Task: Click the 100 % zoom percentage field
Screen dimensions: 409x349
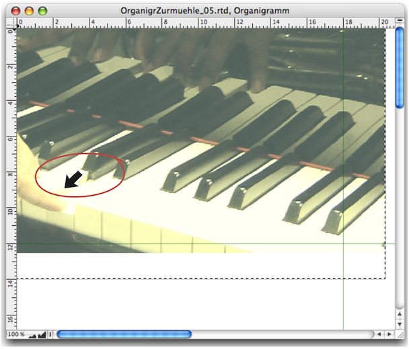Action: (15, 334)
